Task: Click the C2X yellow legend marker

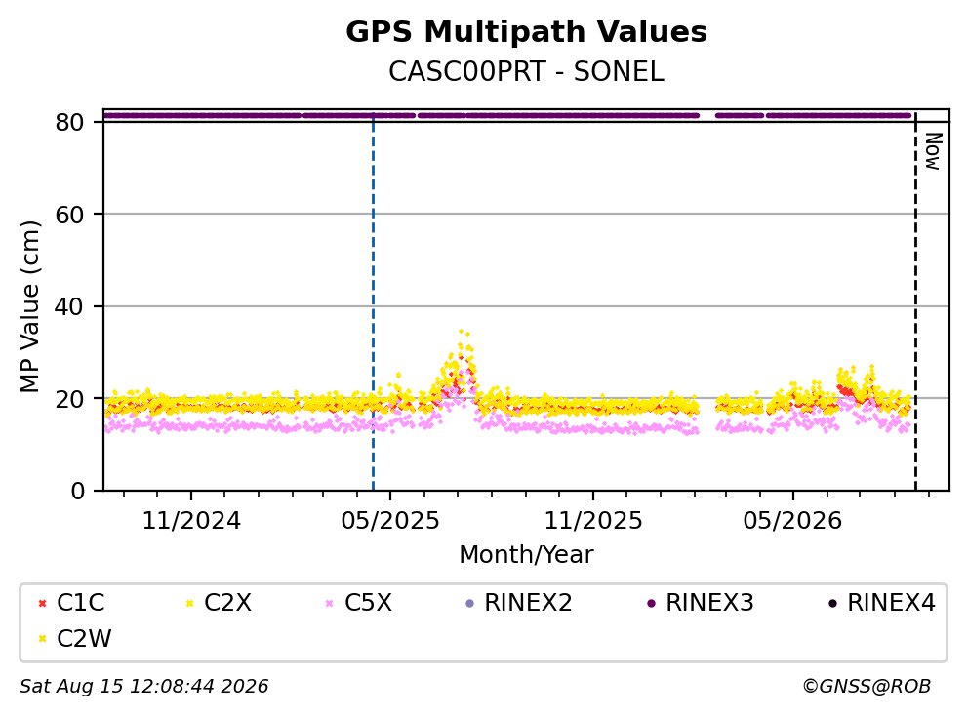Action: [x=189, y=603]
